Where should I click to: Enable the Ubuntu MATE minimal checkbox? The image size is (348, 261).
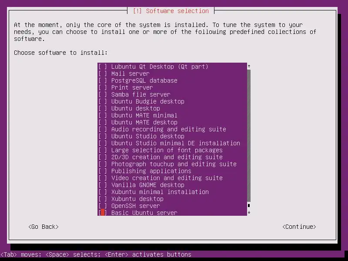(x=103, y=115)
